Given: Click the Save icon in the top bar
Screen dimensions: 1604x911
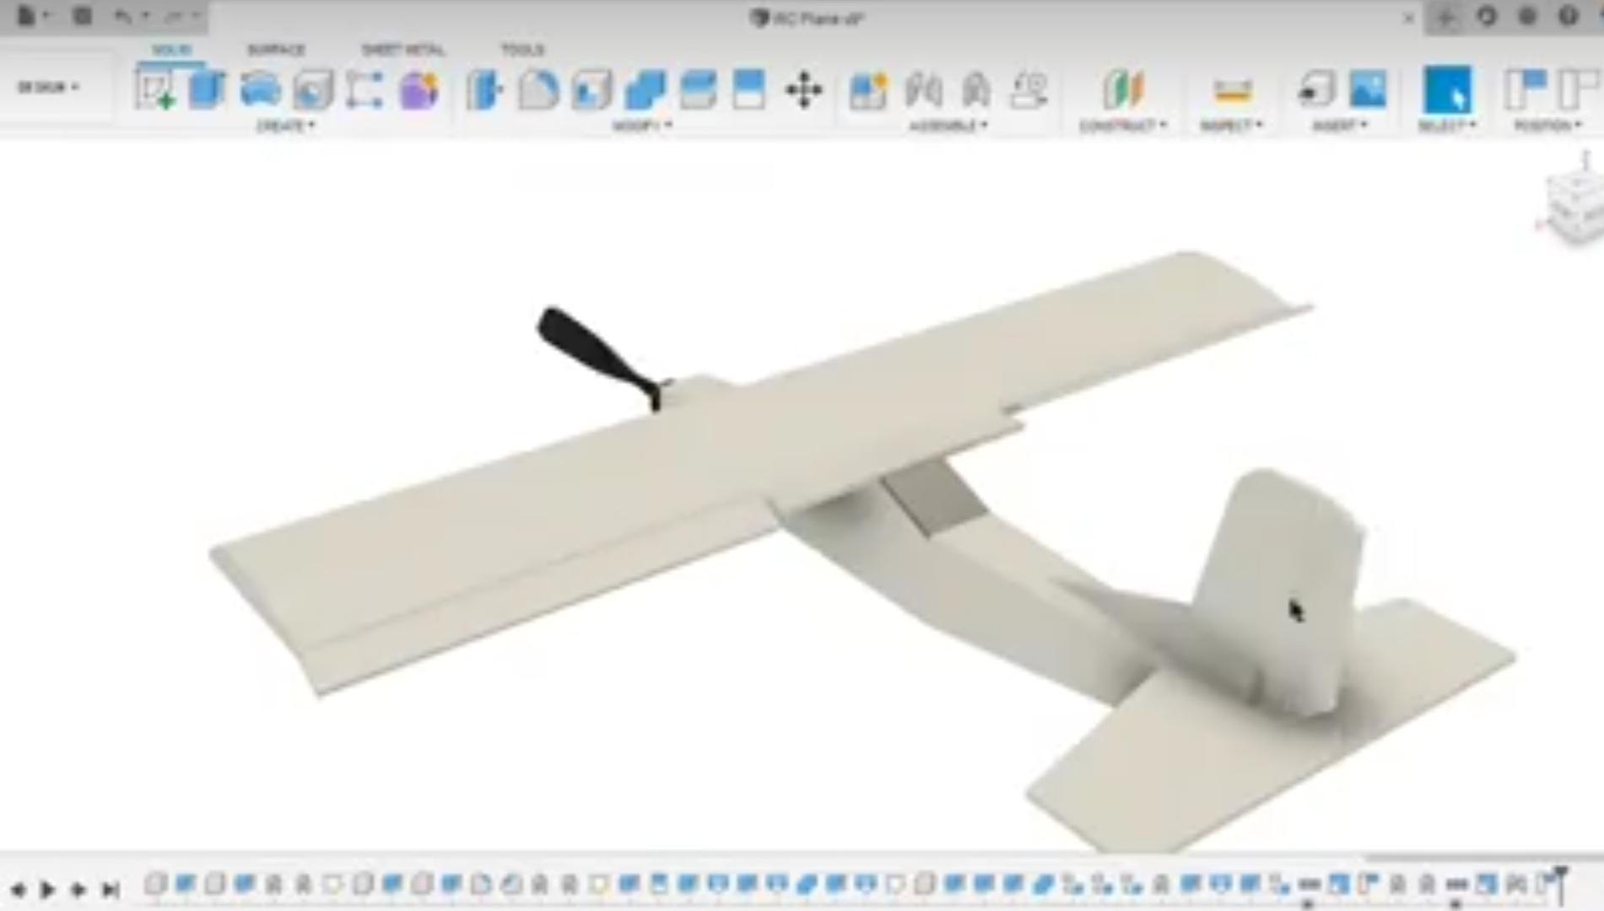Looking at the screenshot, I should coord(82,16).
